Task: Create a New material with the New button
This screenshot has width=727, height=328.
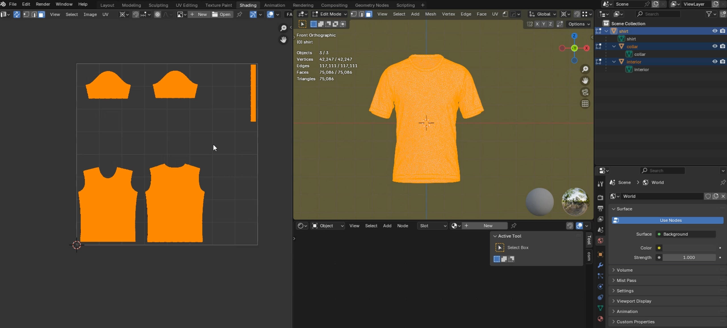Action: [x=488, y=225]
